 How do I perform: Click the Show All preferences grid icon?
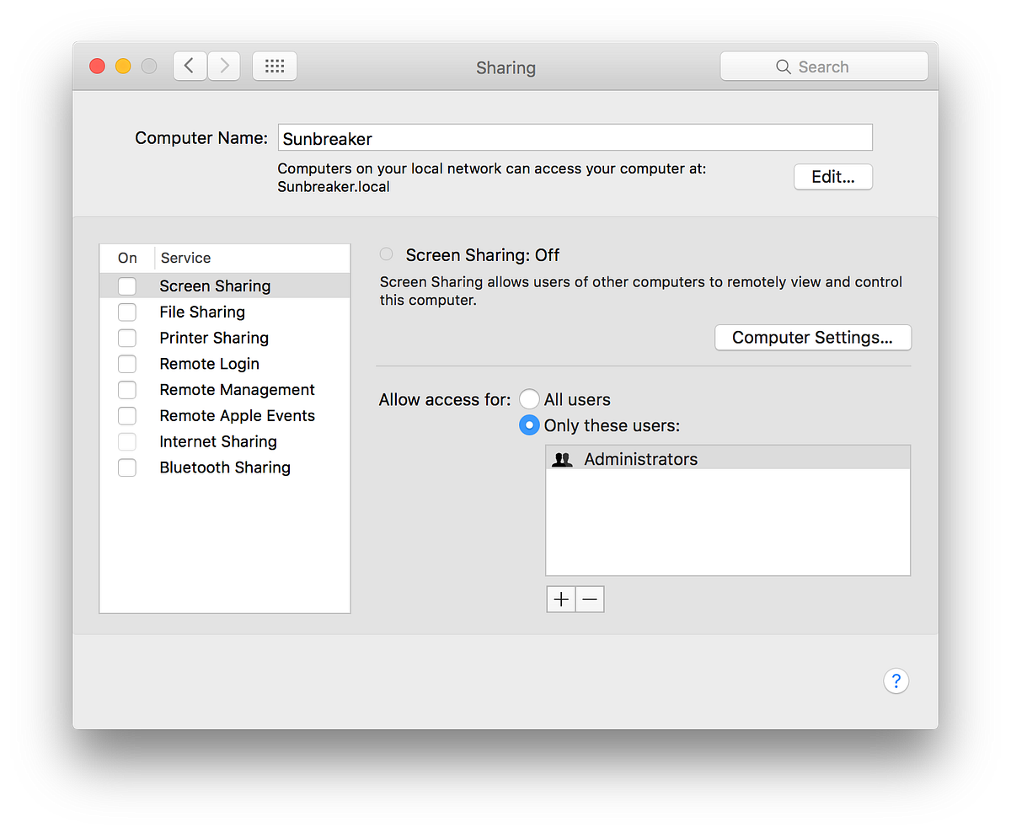tap(275, 66)
